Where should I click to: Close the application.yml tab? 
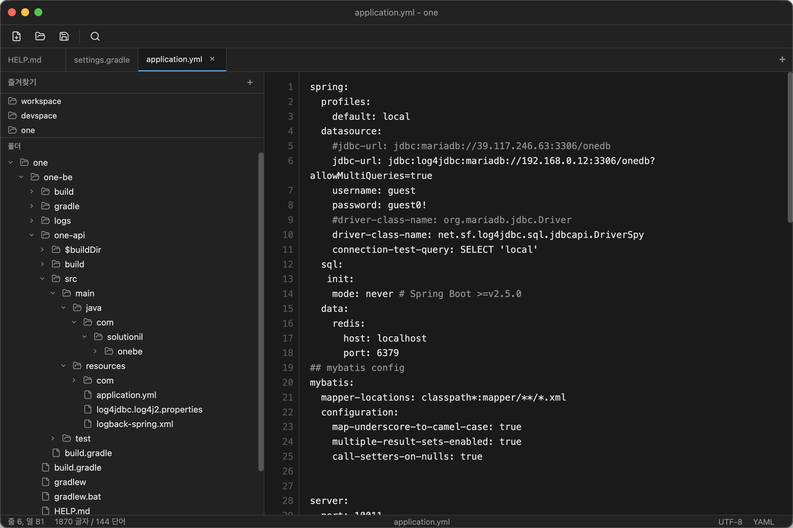tap(212, 59)
